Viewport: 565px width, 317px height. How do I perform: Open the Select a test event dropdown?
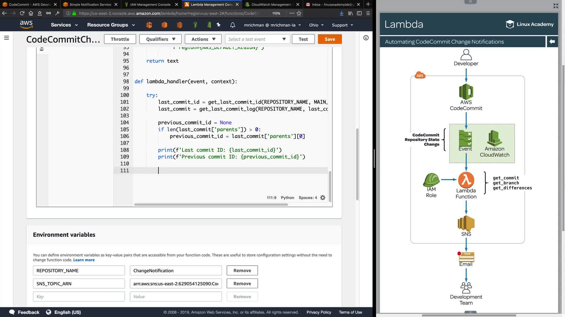pos(257,39)
